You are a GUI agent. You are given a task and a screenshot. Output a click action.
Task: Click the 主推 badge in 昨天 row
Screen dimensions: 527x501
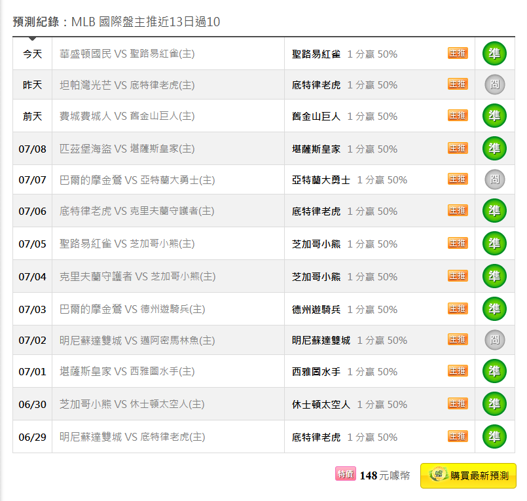[x=458, y=84]
